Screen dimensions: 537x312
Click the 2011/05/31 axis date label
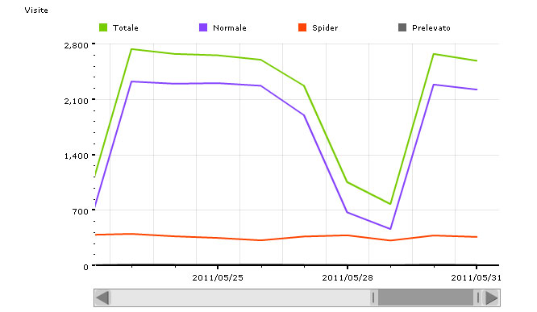click(476, 278)
